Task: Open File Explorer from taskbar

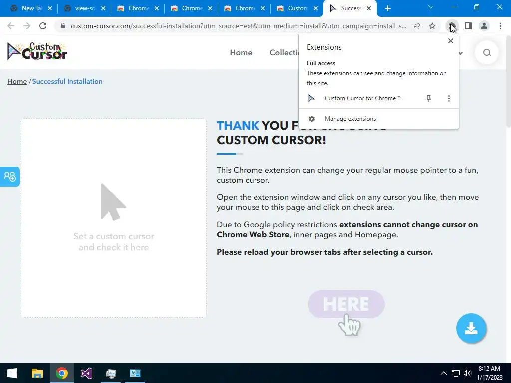Action: (37, 373)
